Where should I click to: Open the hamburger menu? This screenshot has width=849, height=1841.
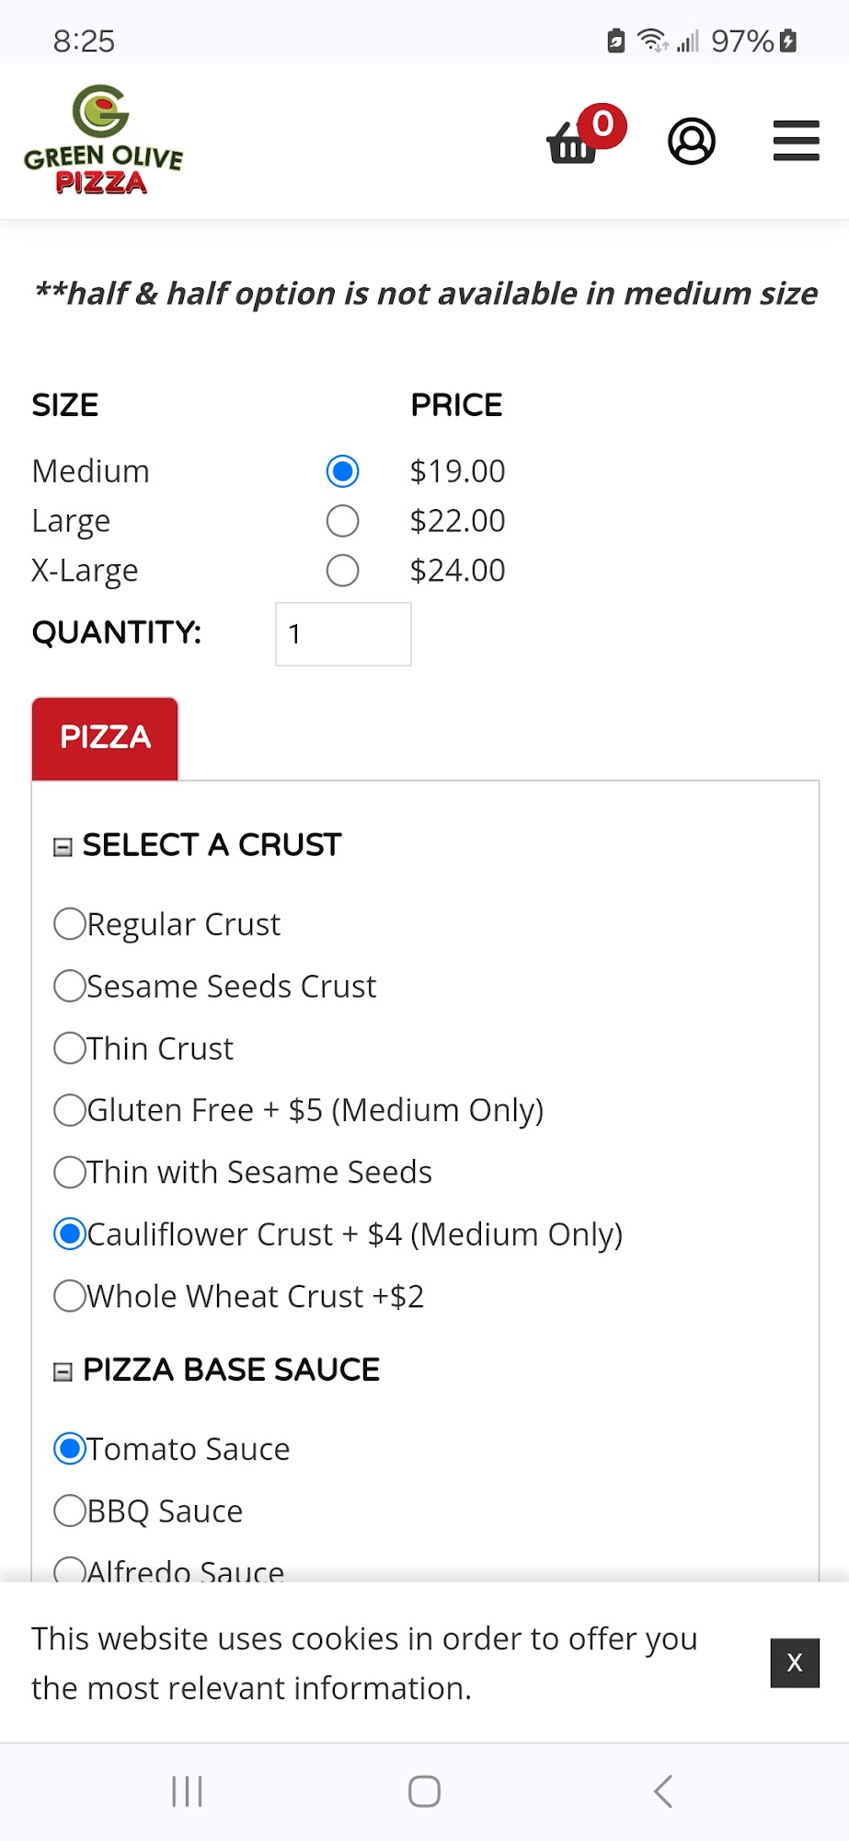pyautogui.click(x=796, y=141)
